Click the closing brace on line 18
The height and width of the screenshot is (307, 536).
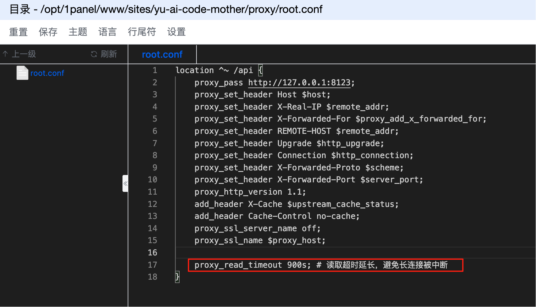click(177, 277)
